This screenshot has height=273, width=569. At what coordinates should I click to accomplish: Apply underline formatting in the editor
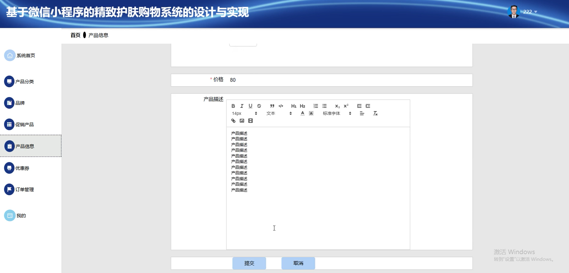[x=250, y=106]
